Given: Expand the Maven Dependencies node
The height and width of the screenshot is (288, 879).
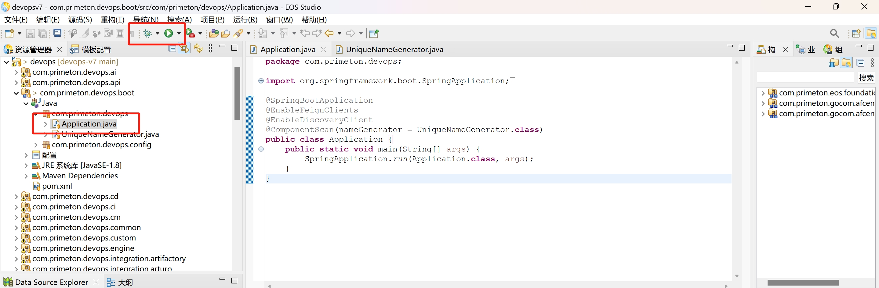Looking at the screenshot, I should pyautogui.click(x=26, y=176).
